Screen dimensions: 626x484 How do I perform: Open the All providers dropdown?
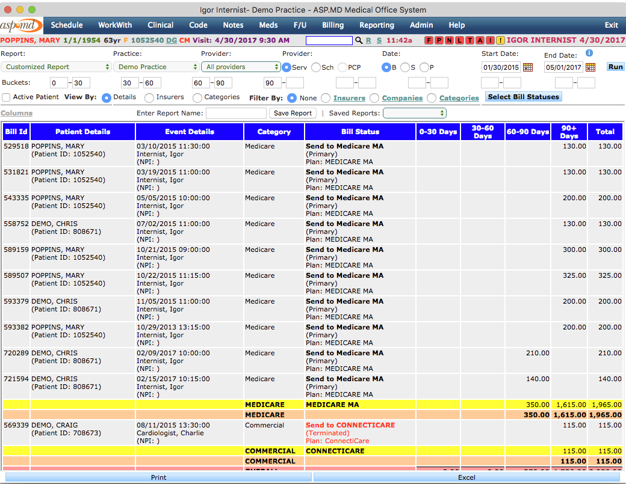click(x=241, y=67)
